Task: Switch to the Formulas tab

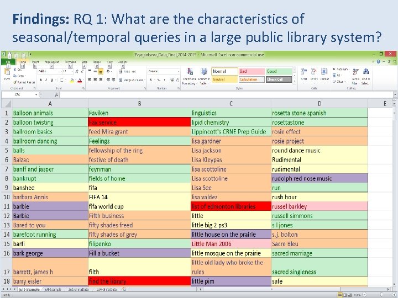Action: click(70, 62)
